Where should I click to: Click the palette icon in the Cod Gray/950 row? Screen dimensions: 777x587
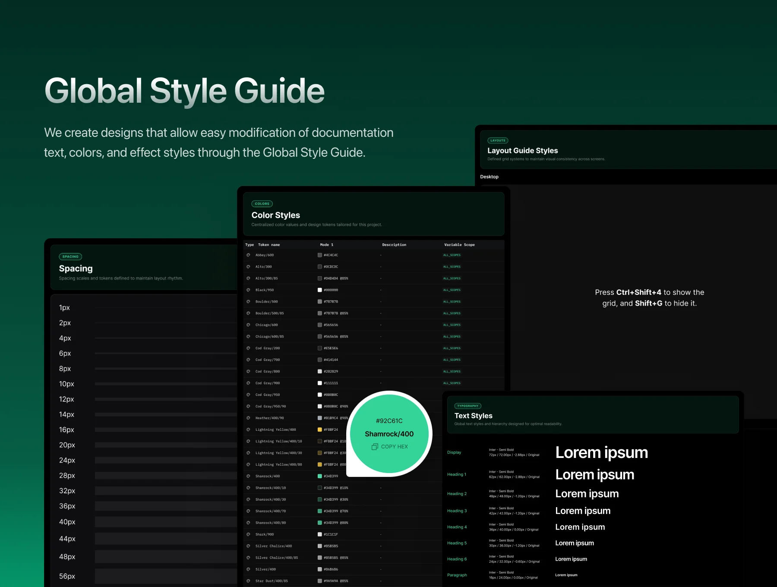pyautogui.click(x=248, y=395)
